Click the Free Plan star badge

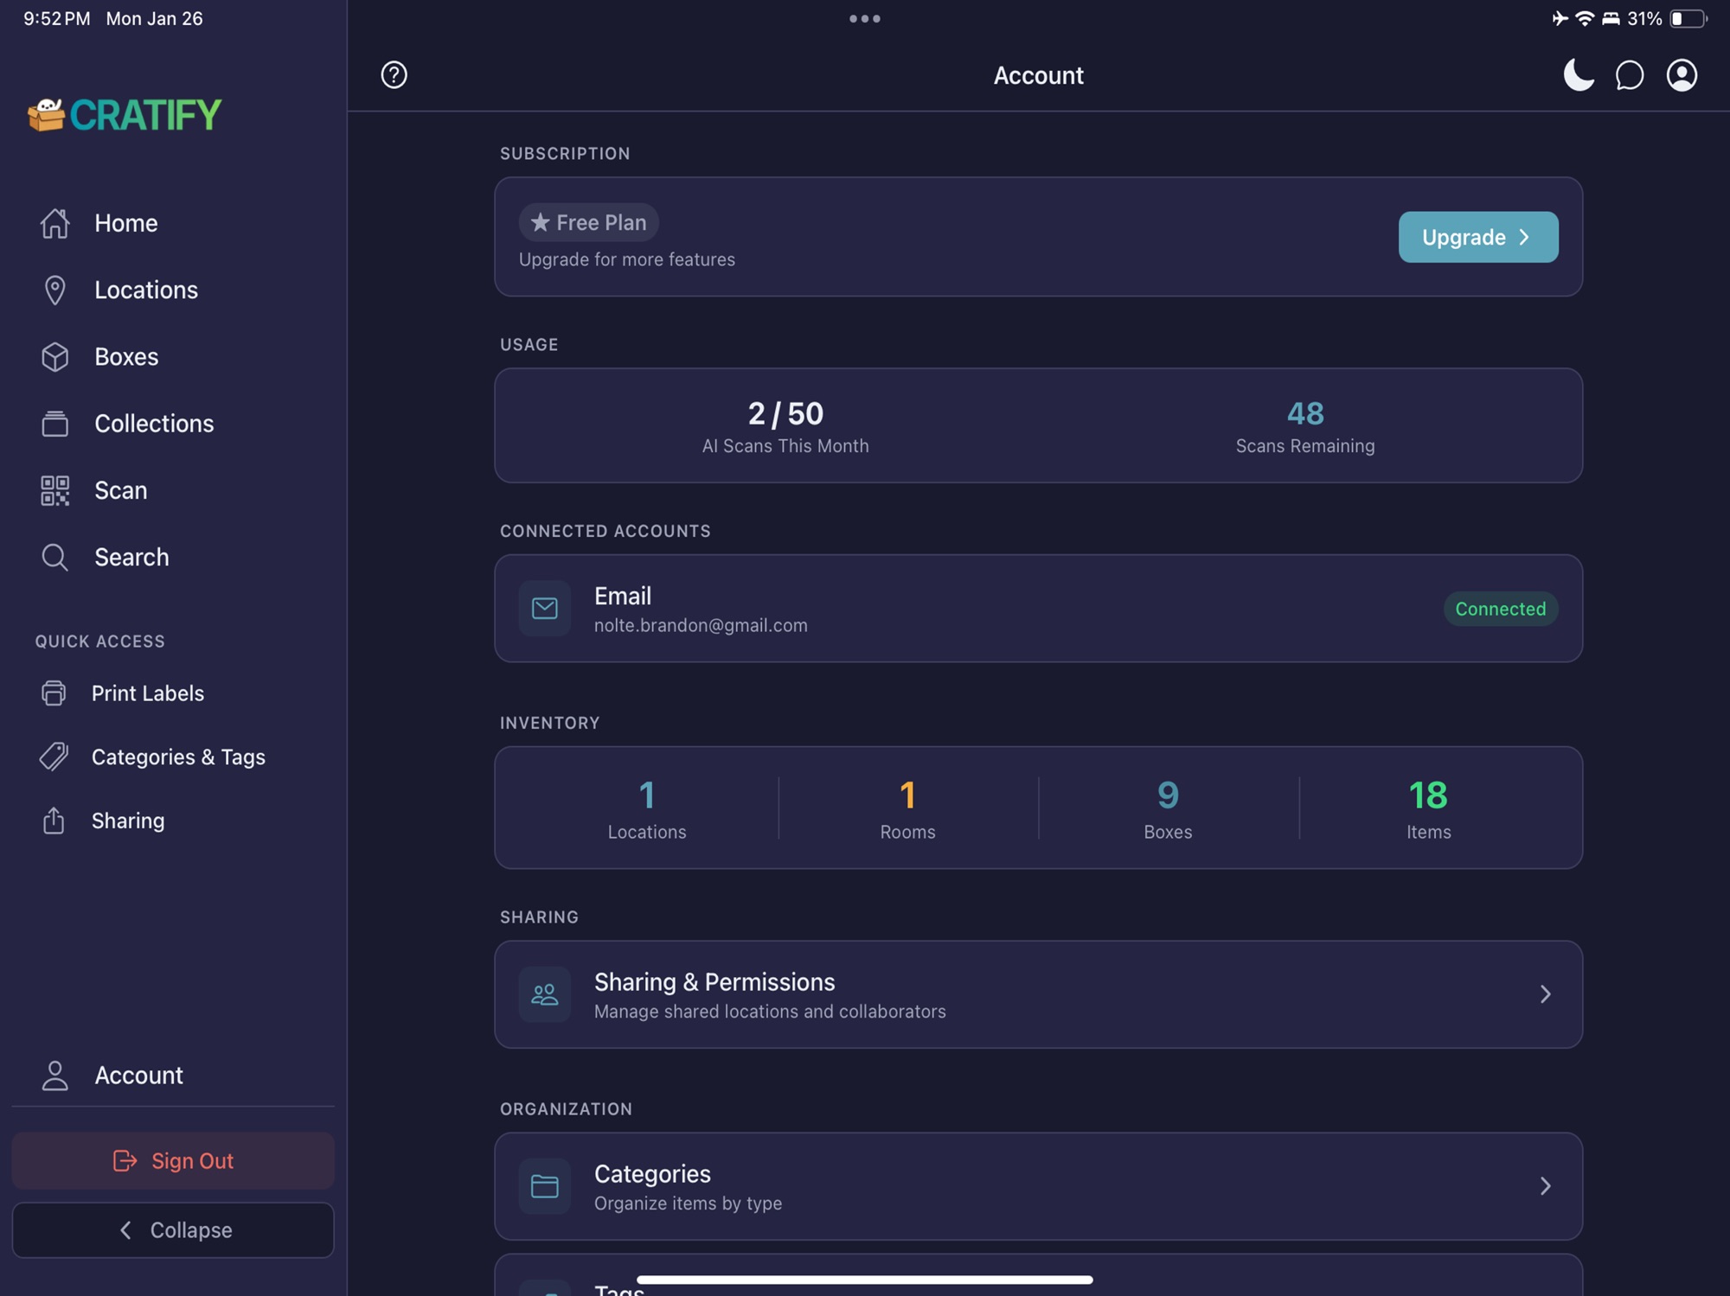click(588, 222)
